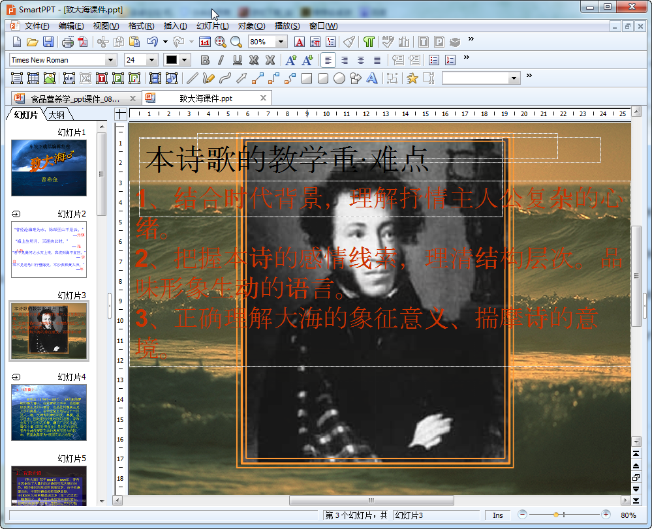Align text left
Screen dimensions: 652x529
[328, 60]
